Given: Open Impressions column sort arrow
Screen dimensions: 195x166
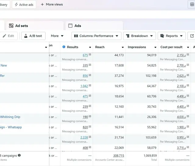Looking at the screenshot, I should [x=155, y=47].
